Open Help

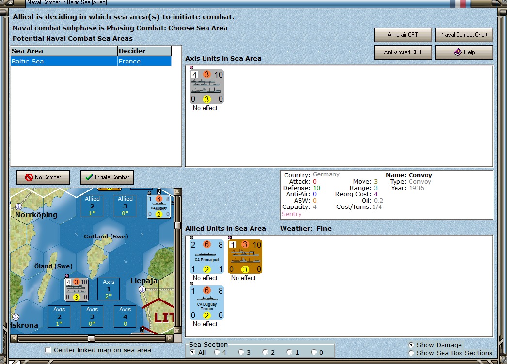[464, 52]
